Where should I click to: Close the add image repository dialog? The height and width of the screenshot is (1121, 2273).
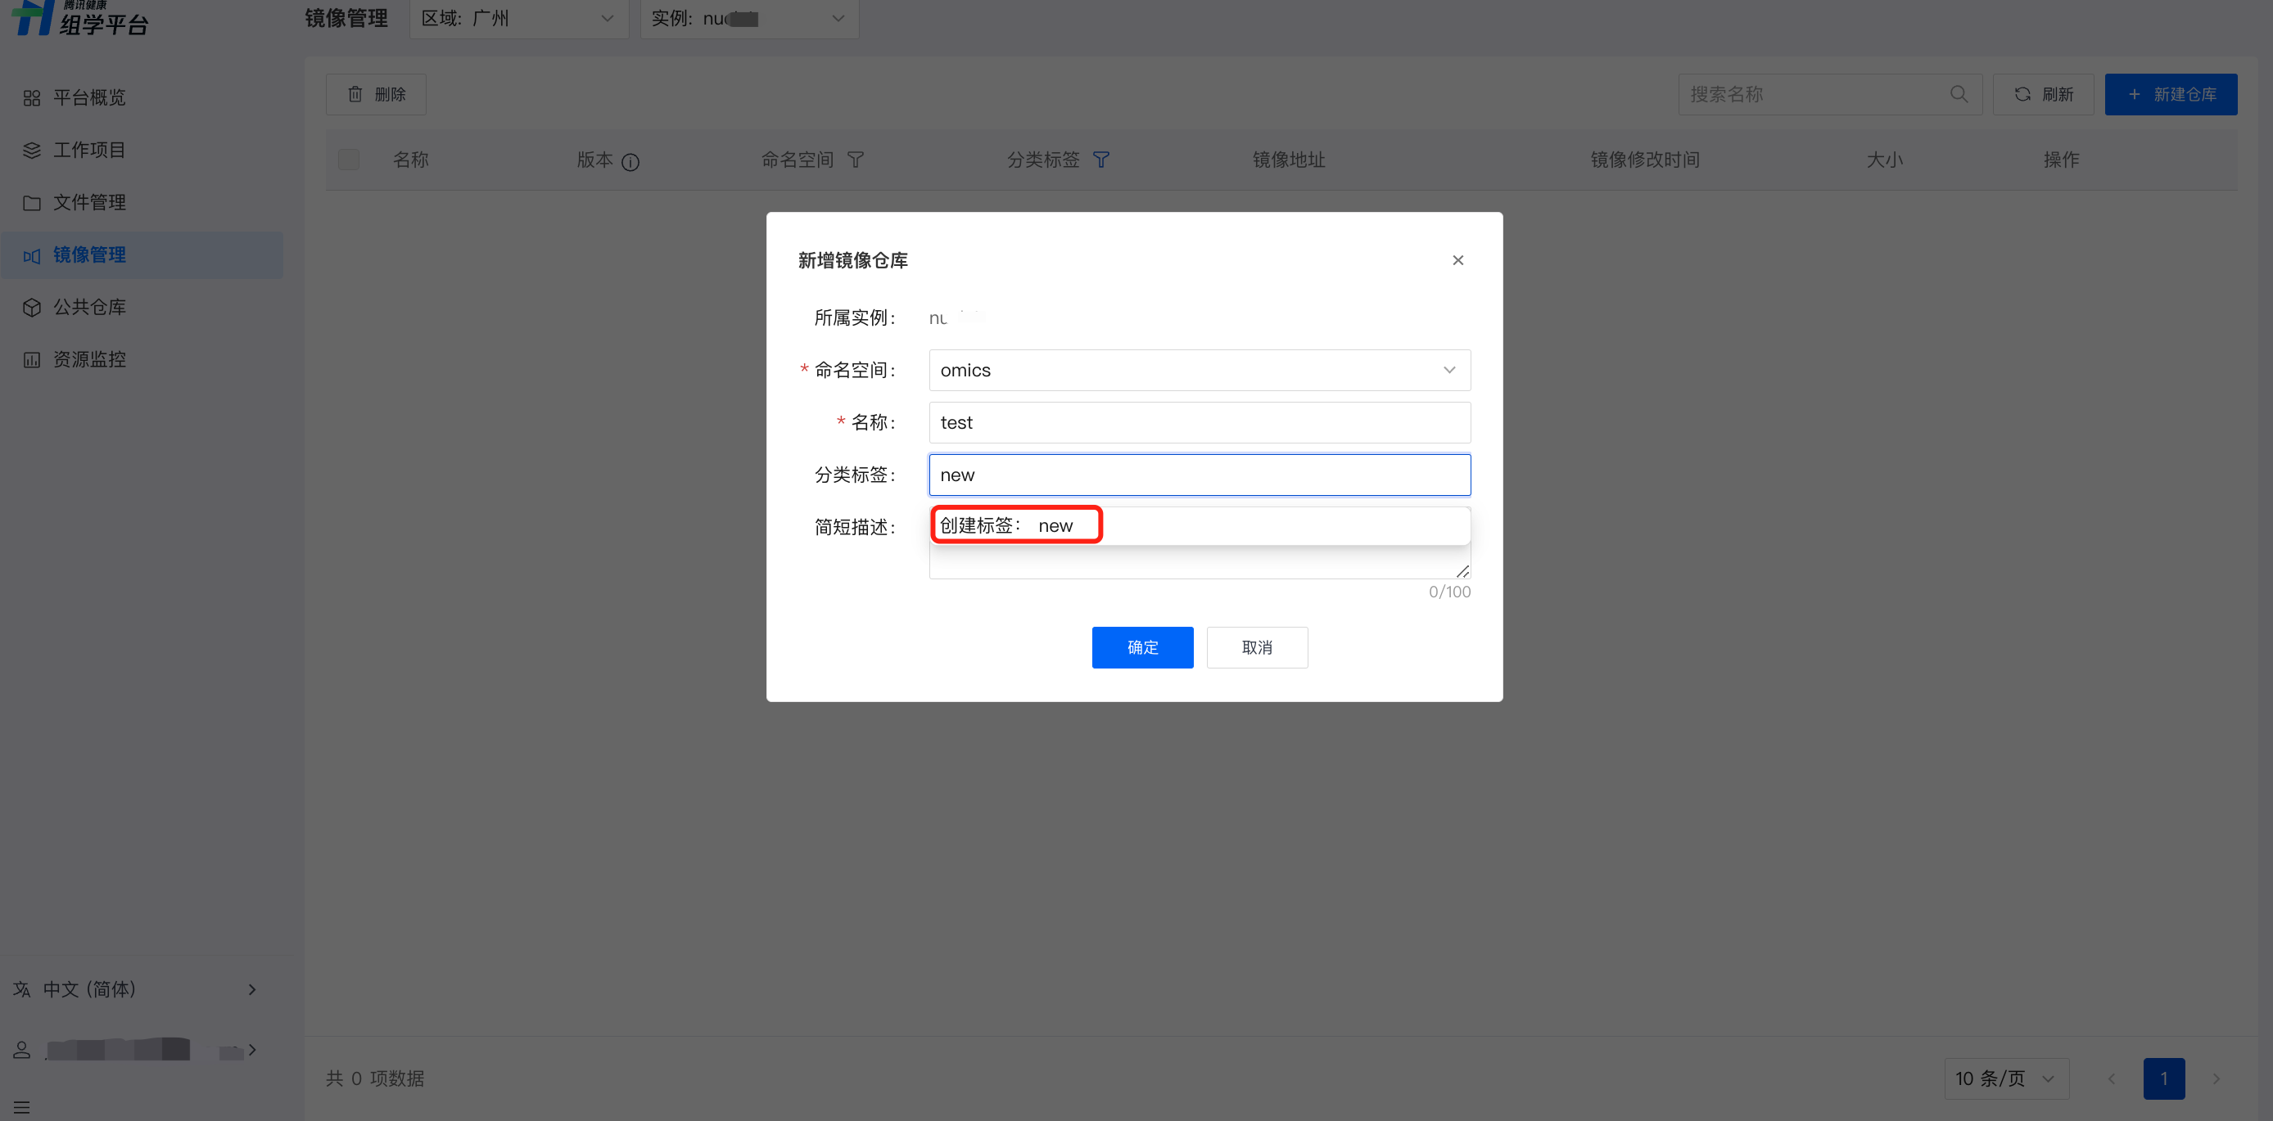(1457, 260)
